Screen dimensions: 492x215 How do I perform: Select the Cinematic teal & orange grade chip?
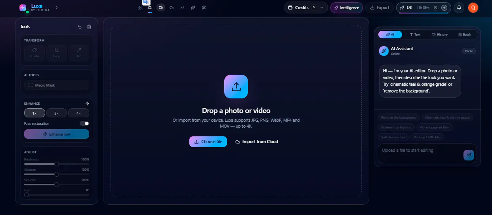coord(447,117)
